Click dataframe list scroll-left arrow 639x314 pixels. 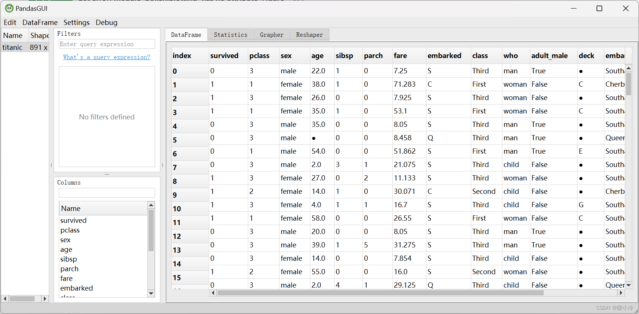5,298
